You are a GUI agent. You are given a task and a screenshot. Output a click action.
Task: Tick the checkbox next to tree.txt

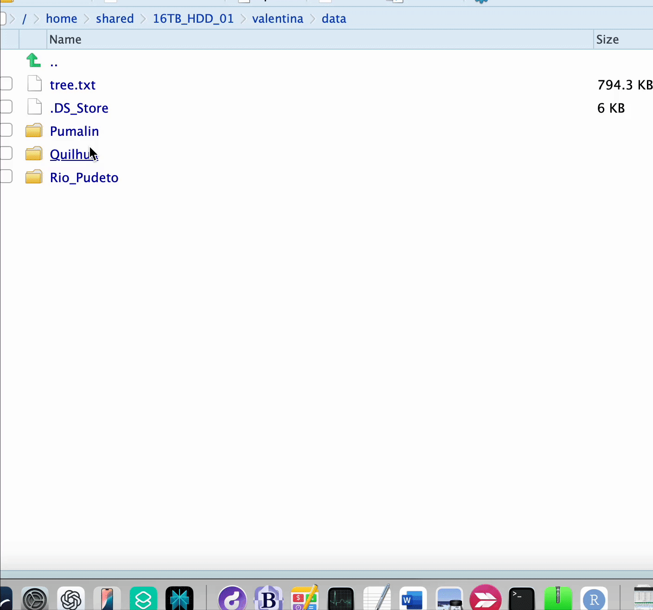[6, 84]
